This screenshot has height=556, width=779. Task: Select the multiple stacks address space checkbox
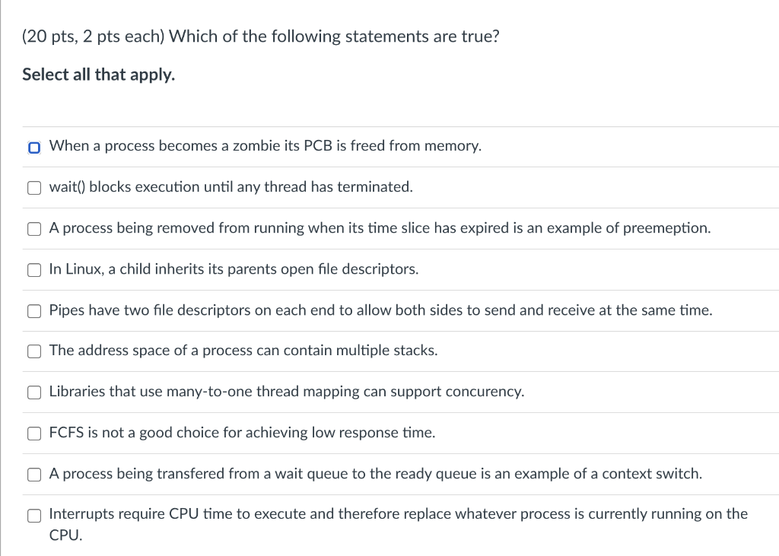(x=33, y=351)
